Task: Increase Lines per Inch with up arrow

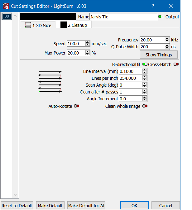Action: [x=144, y=77]
